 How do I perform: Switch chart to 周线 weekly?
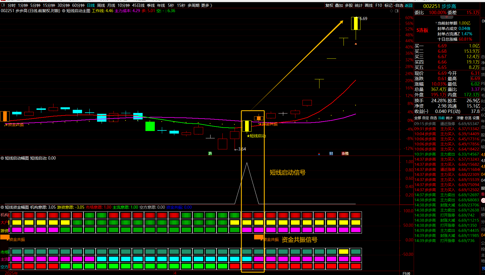101,5
